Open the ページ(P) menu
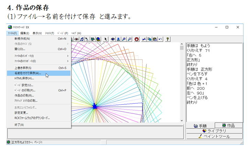The width and height of the screenshot is (250, 150). (x=62, y=33)
